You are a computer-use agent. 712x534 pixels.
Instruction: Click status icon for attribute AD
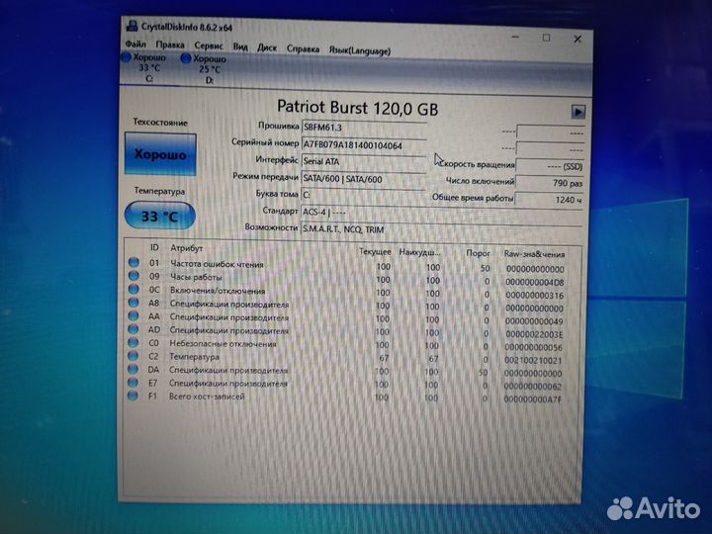133,328
